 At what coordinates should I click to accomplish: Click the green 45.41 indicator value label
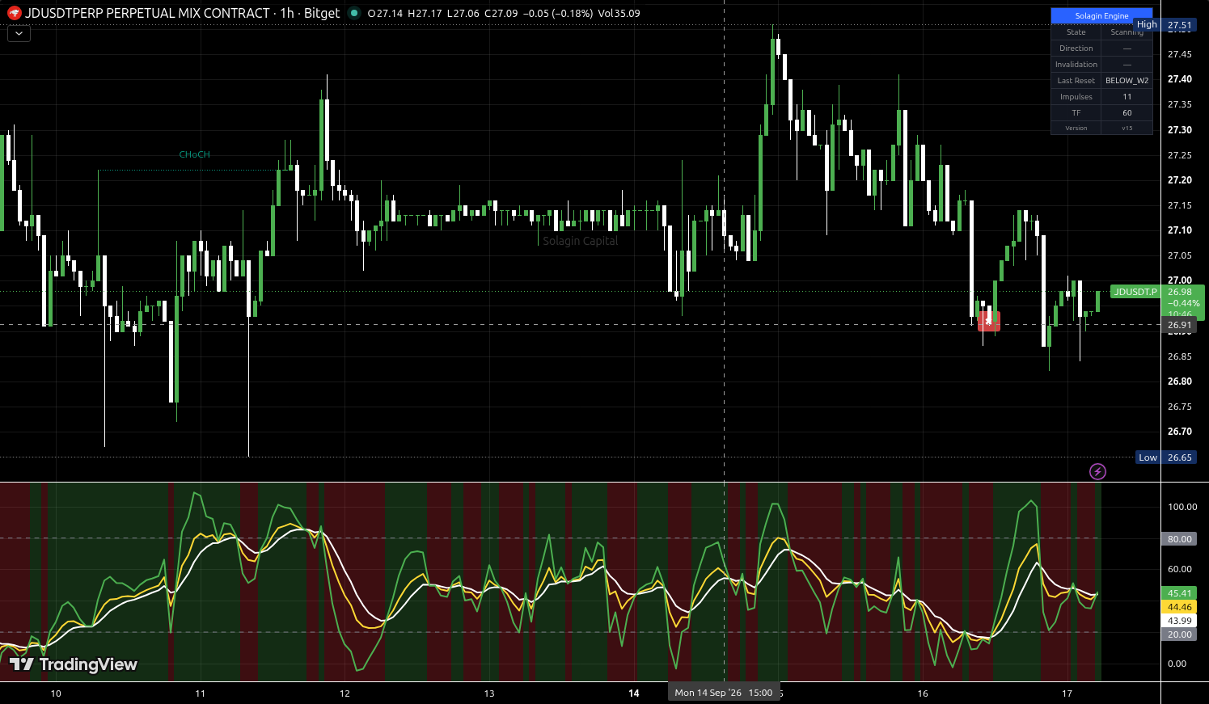(x=1179, y=593)
